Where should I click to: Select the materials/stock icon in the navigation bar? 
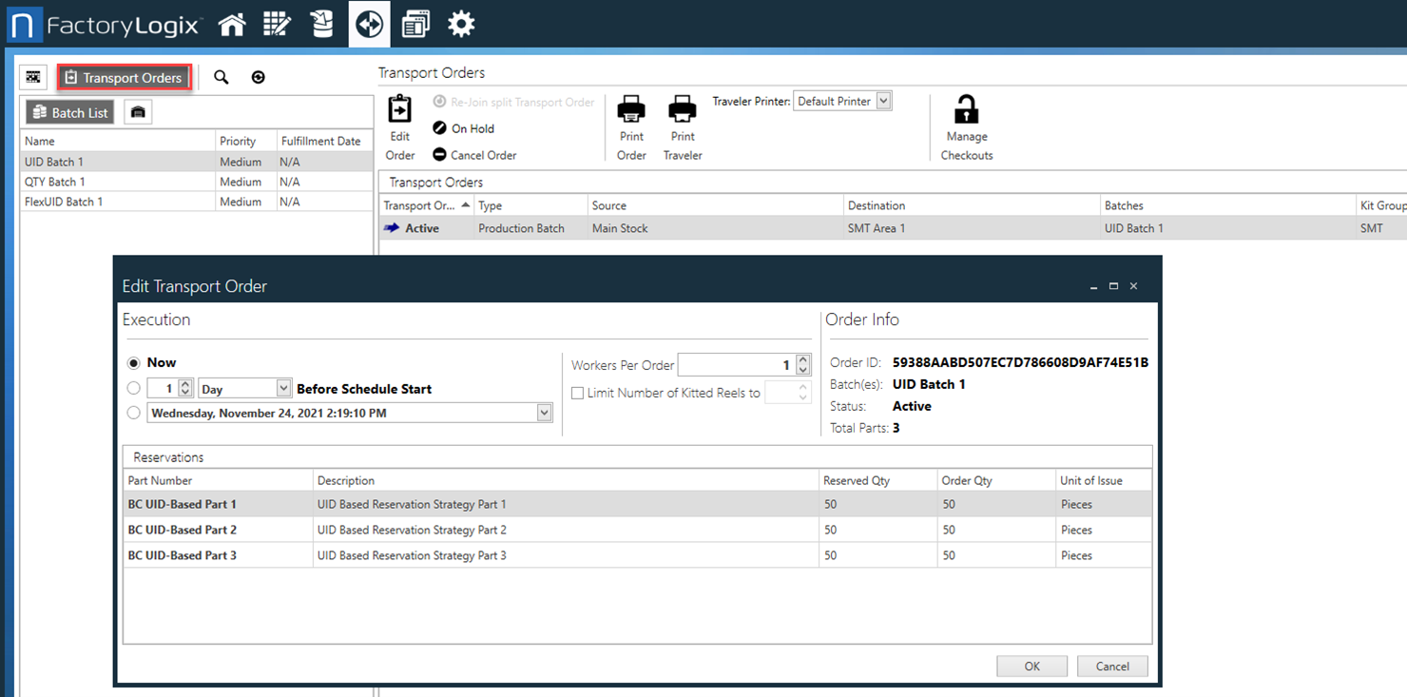coord(322,24)
